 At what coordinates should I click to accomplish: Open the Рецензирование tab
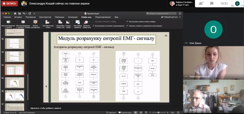pyautogui.click(x=103, y=17)
